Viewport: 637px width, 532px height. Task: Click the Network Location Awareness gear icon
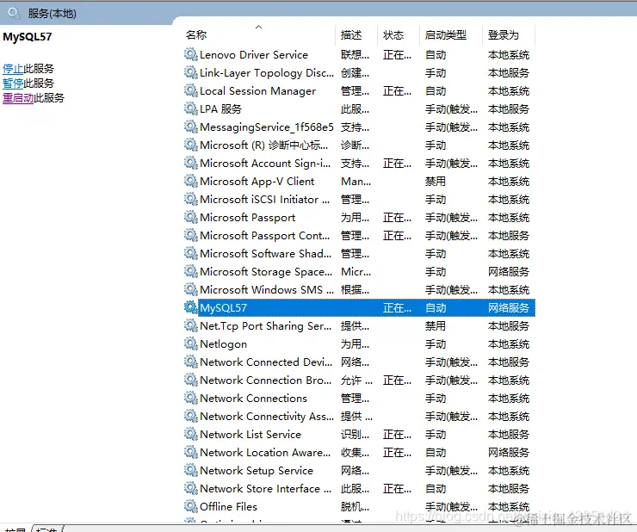pyautogui.click(x=190, y=452)
